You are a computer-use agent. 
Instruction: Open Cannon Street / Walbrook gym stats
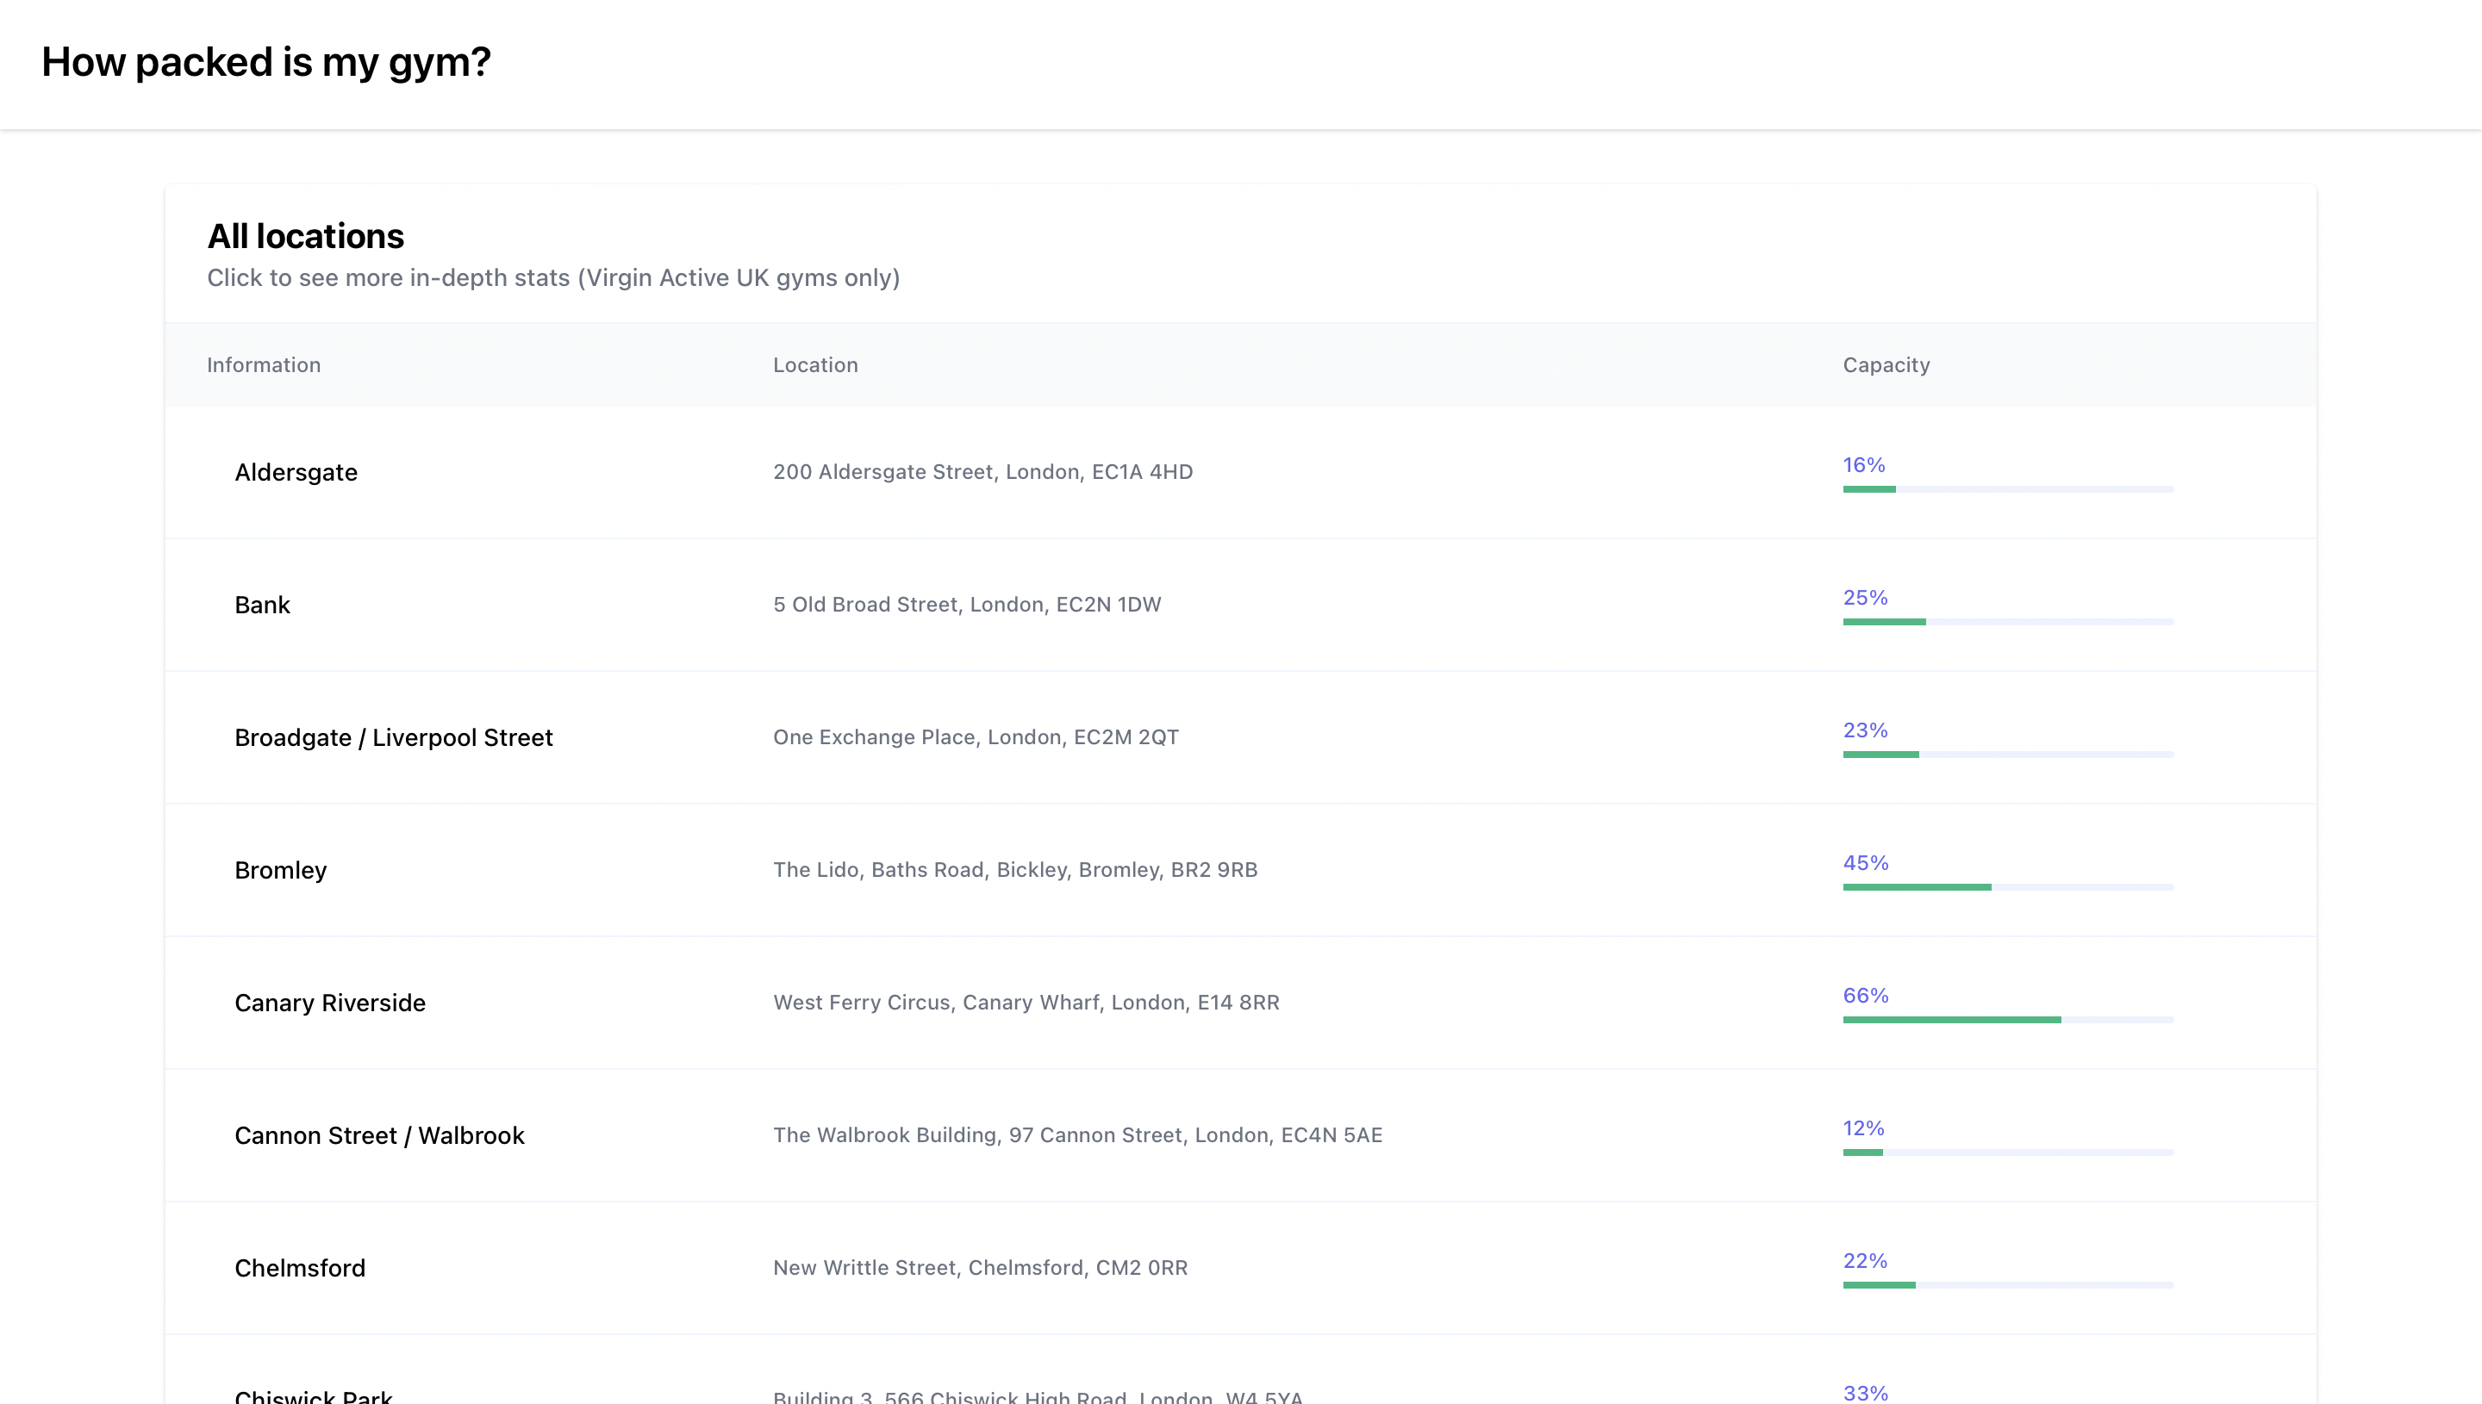click(379, 1135)
